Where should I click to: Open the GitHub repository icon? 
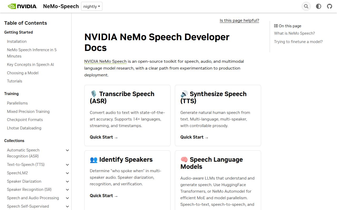point(330,6)
